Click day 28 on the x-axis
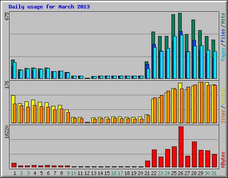The image size is (228, 178). tap(194, 173)
